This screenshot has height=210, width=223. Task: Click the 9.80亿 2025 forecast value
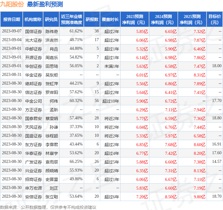[x=199, y=197]
